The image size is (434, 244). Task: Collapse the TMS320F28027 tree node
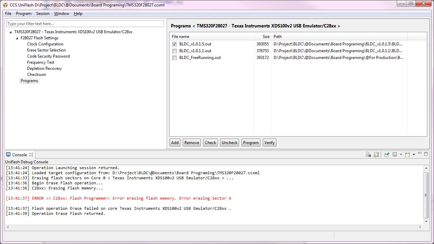pos(11,32)
